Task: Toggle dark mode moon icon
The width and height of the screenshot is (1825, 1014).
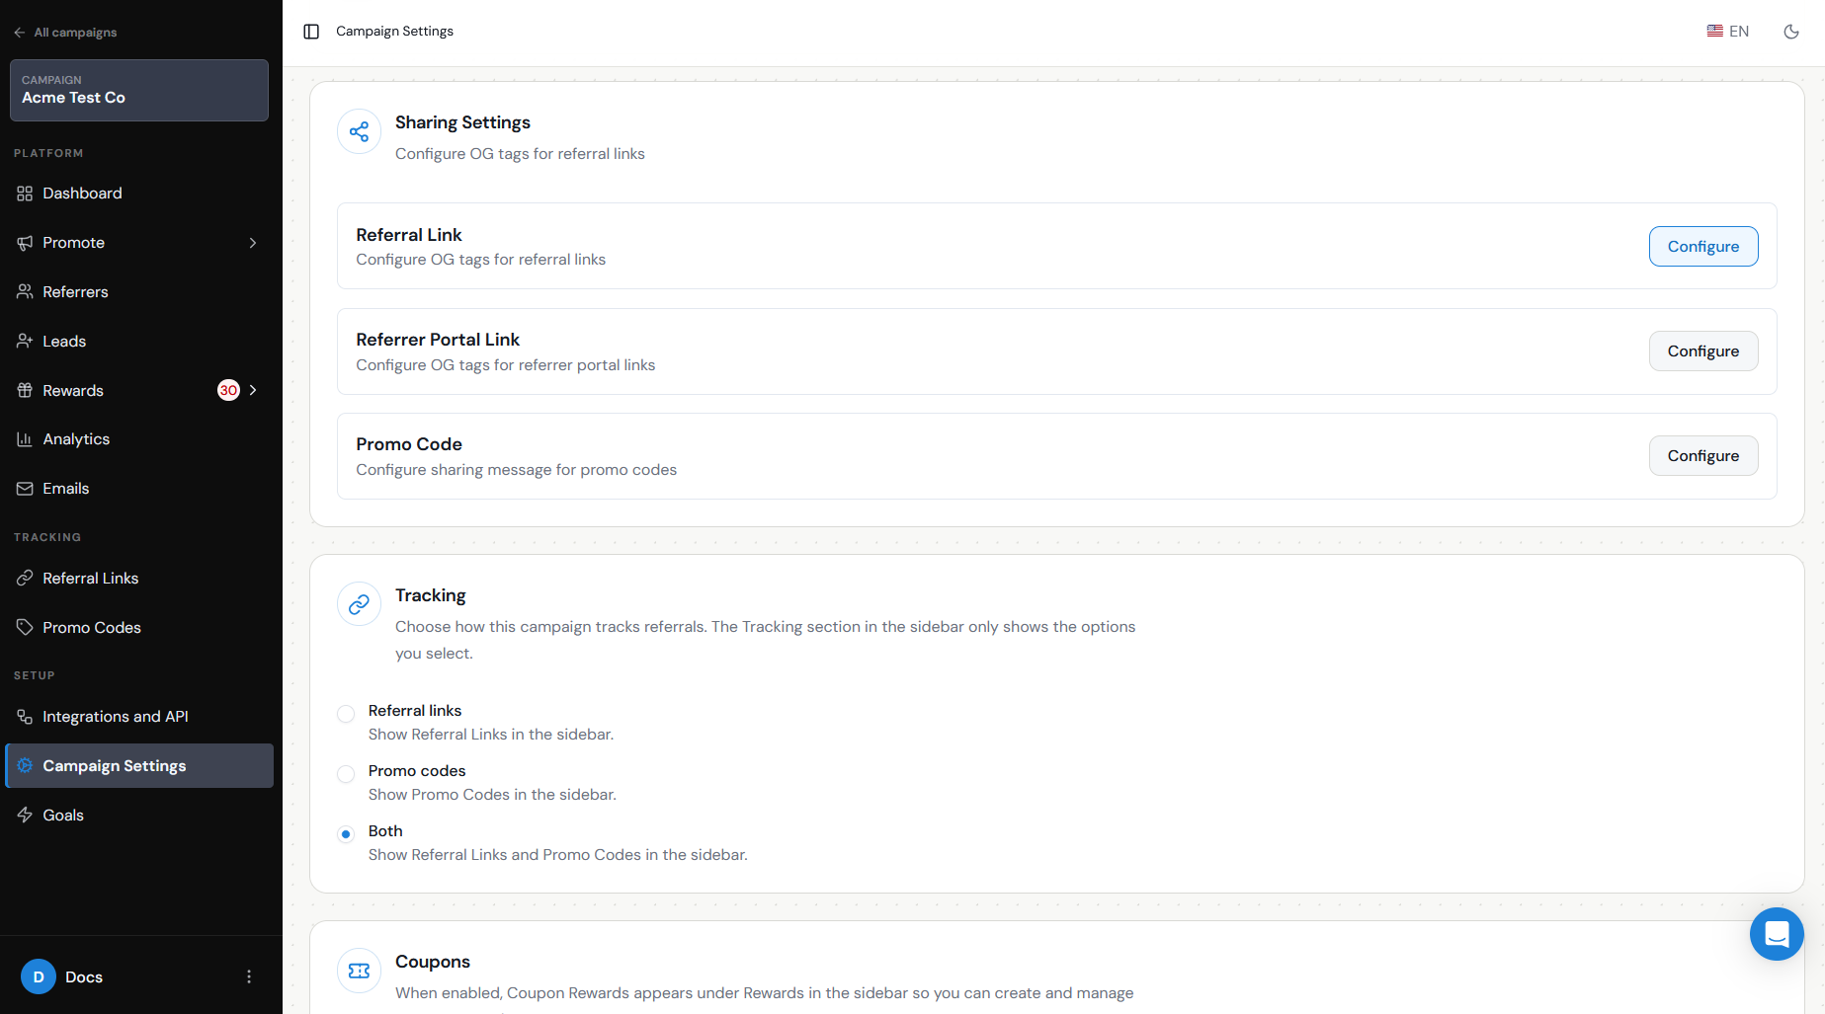Action: 1790,32
